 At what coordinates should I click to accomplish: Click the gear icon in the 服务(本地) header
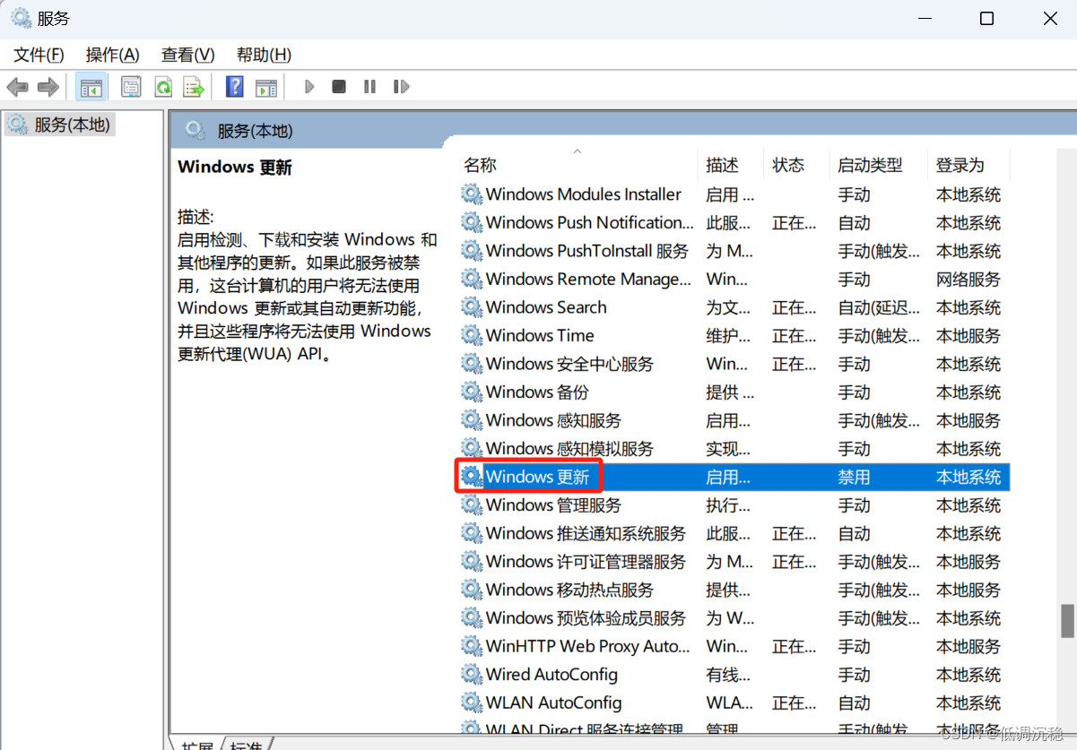point(195,131)
